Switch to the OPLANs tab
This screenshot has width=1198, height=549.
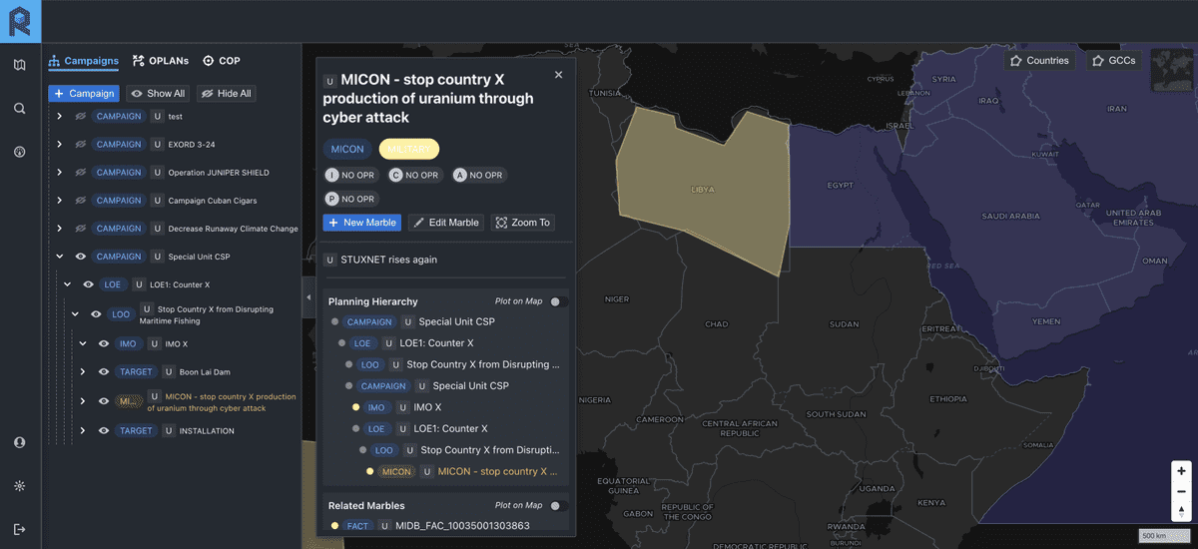(x=160, y=61)
